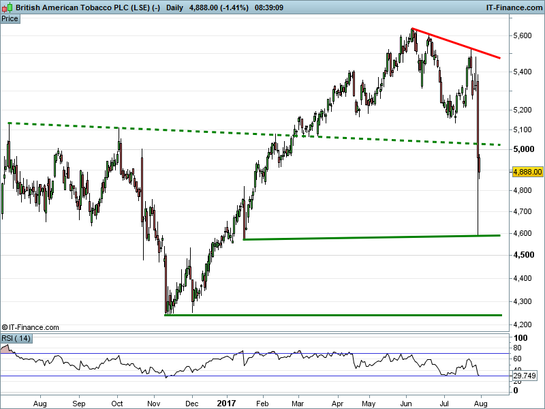Screen dimensions: 545x409
Task: Click the Jul time axis label
Action: 444,404
